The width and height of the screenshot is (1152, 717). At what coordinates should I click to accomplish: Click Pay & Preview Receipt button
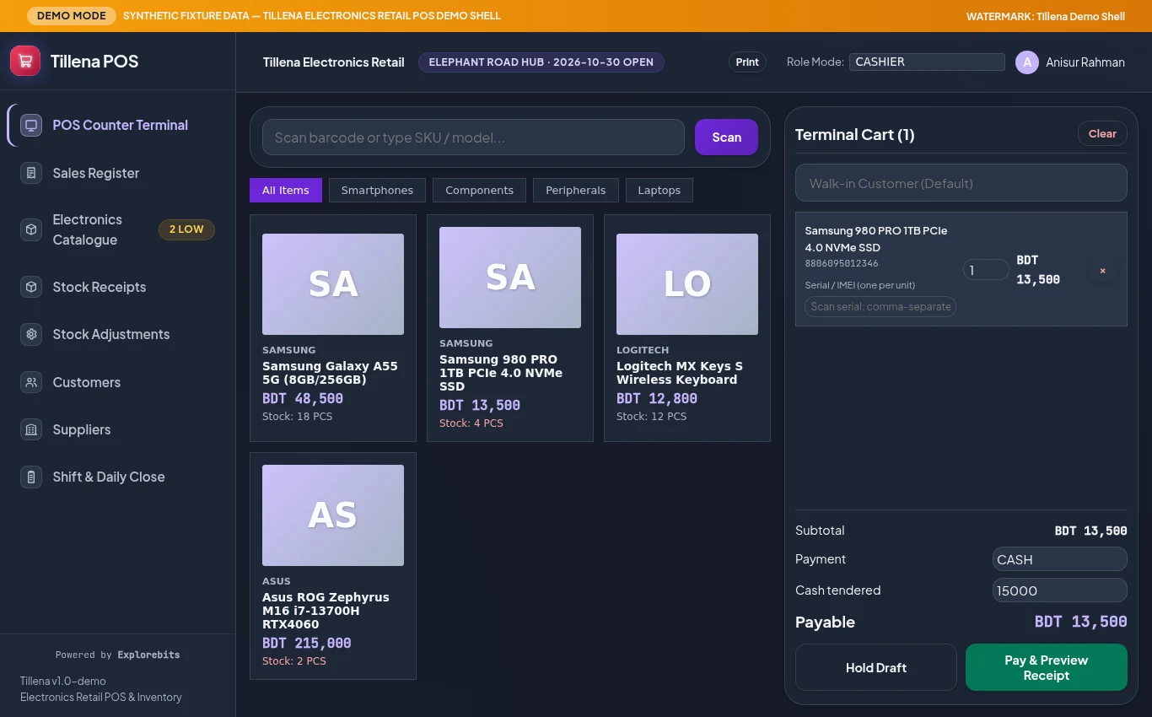pyautogui.click(x=1047, y=667)
